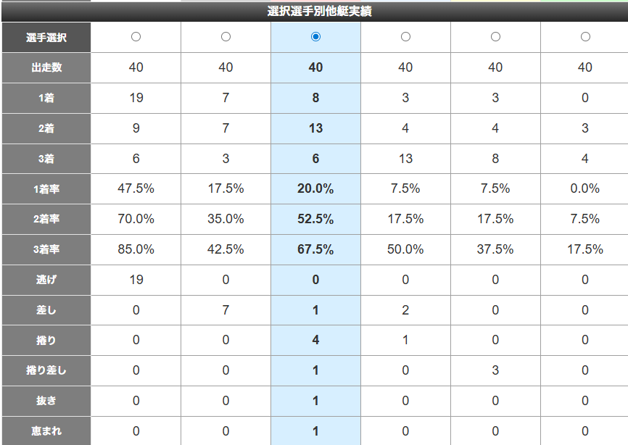Click the 恵まれ row header
The image size is (628, 445).
(46, 431)
